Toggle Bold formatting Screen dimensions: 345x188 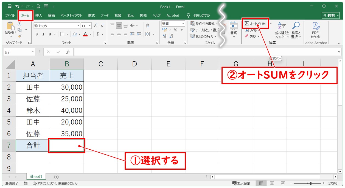pos(37,34)
